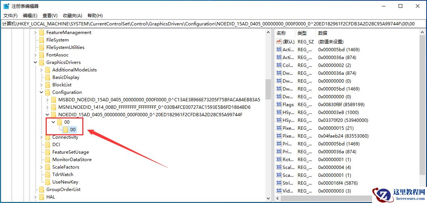This screenshot has height=203, width=427.
Task: Click the Flags value icon
Action: 279,105
